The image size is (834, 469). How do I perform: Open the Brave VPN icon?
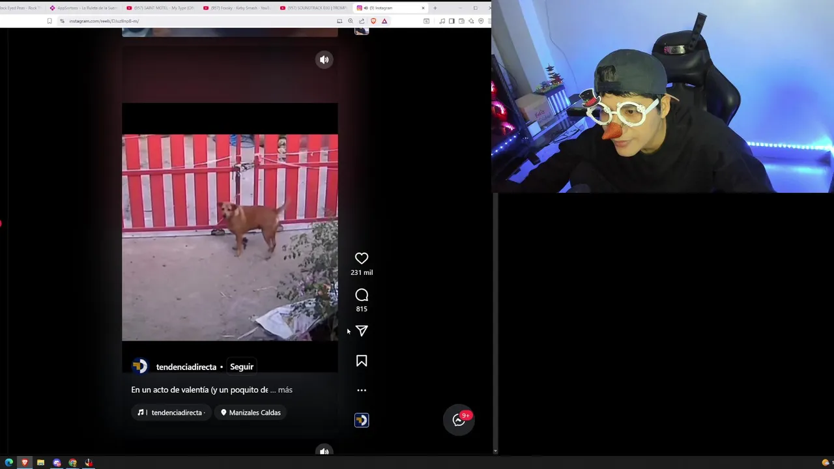coord(481,21)
